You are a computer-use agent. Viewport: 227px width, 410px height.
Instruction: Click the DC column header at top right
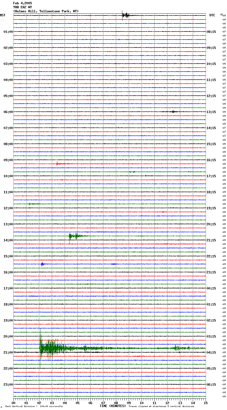point(222,14)
